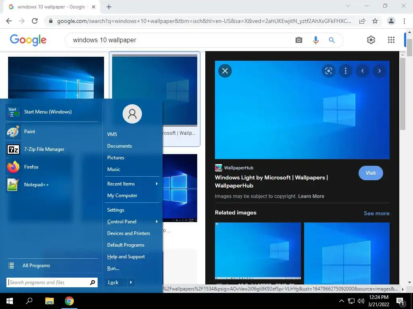Launch Start Menu (Windows) entry
This screenshot has width=413, height=309.
[x=52, y=112]
